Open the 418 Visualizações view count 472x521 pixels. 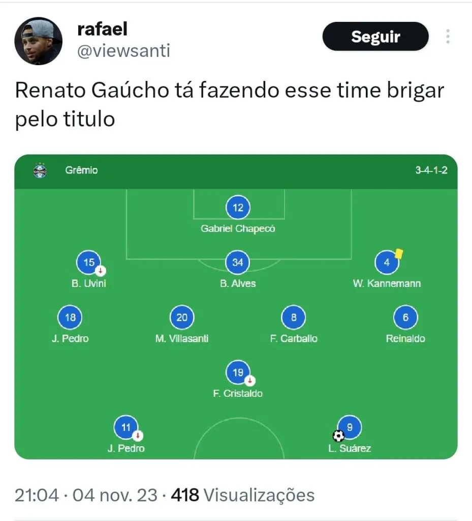pos(243,495)
